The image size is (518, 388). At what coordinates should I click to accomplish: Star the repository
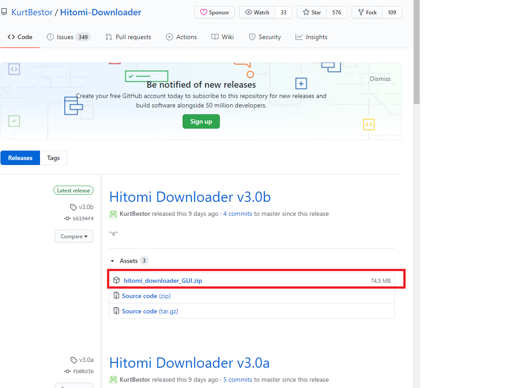[312, 12]
